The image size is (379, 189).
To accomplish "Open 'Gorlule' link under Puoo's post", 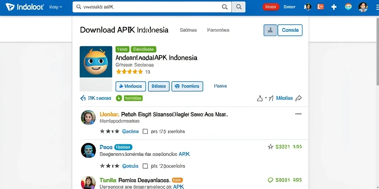I will coord(130,166).
